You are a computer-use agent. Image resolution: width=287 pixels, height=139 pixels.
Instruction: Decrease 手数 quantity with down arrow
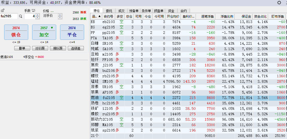click(37, 18)
